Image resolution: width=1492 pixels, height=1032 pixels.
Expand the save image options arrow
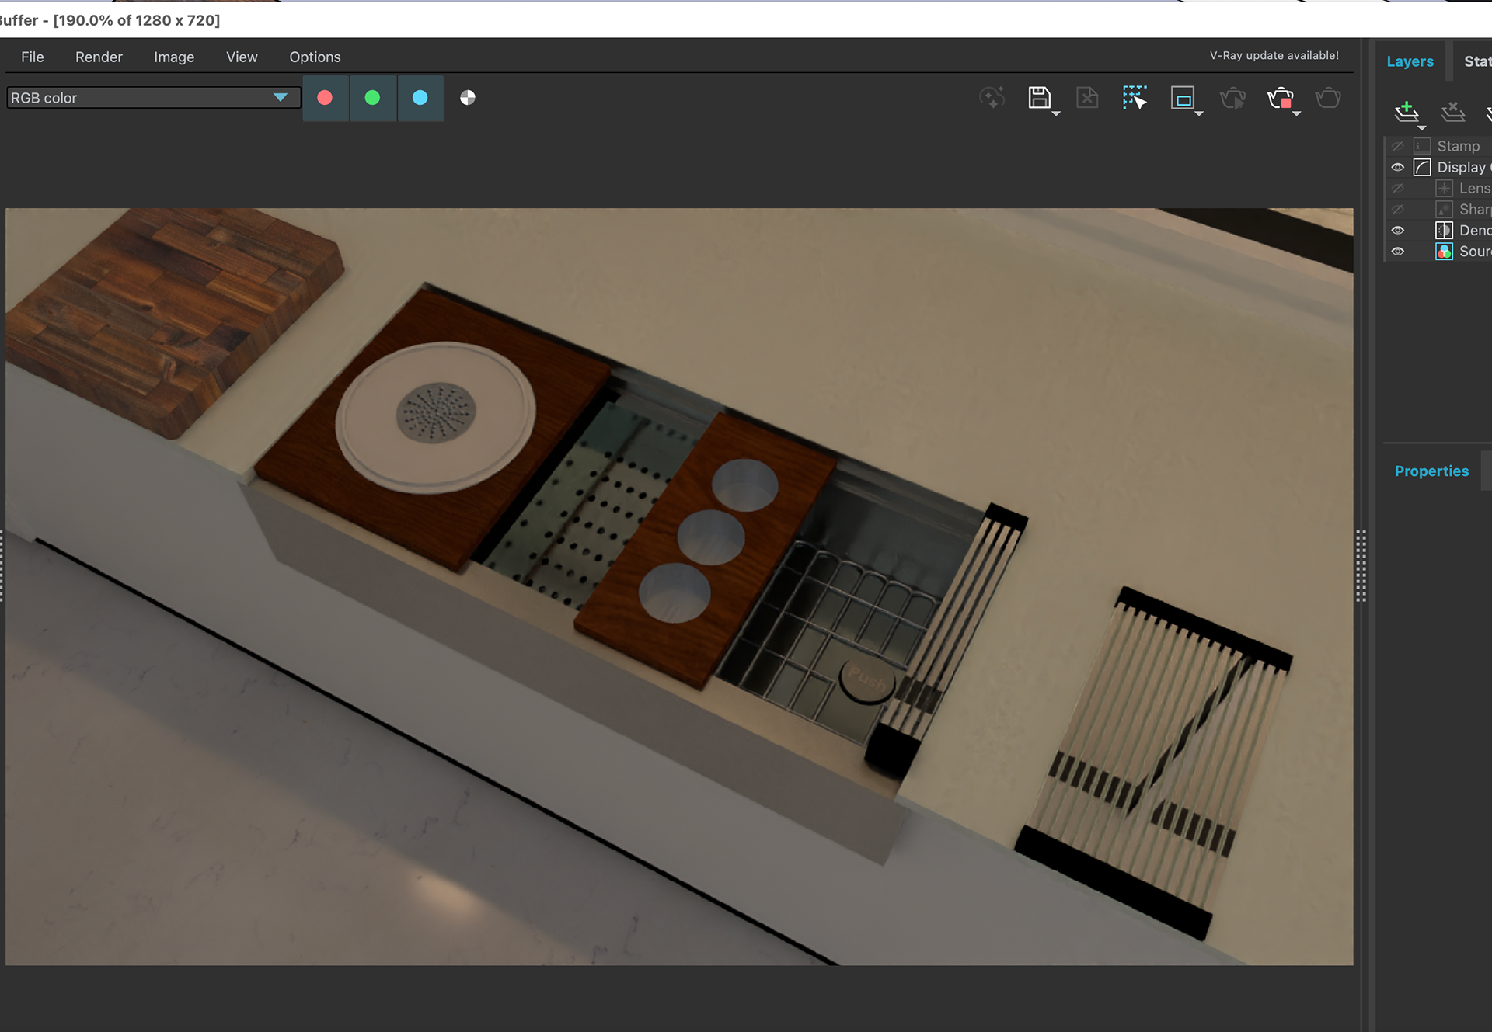tap(1056, 114)
